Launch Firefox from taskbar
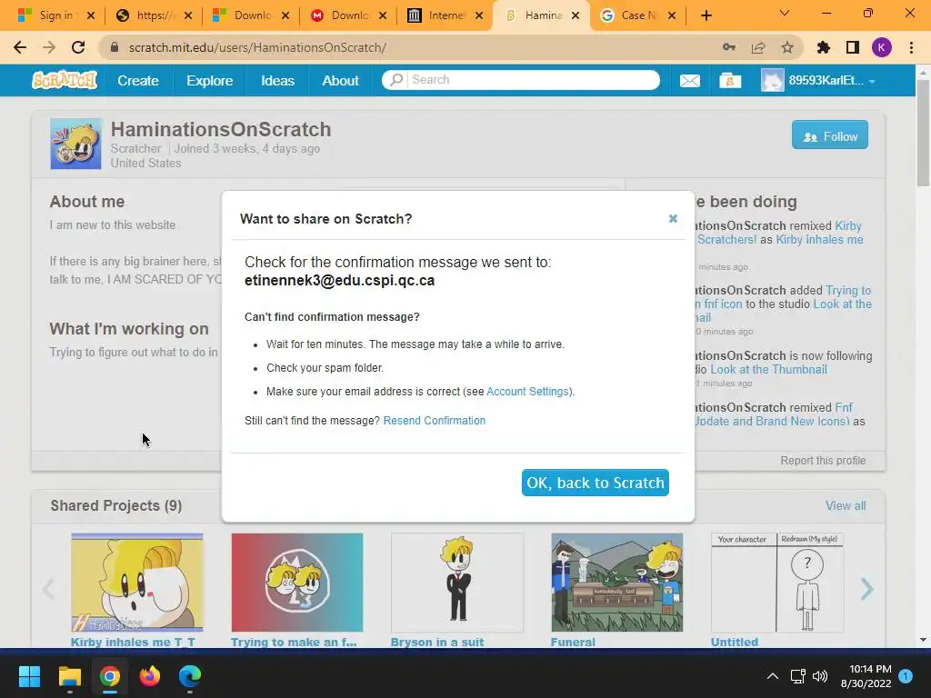The width and height of the screenshot is (931, 698). [150, 676]
